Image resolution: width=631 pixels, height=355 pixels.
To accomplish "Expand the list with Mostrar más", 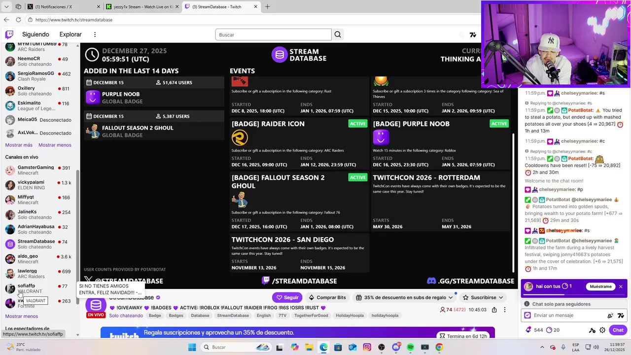I will tap(19, 145).
